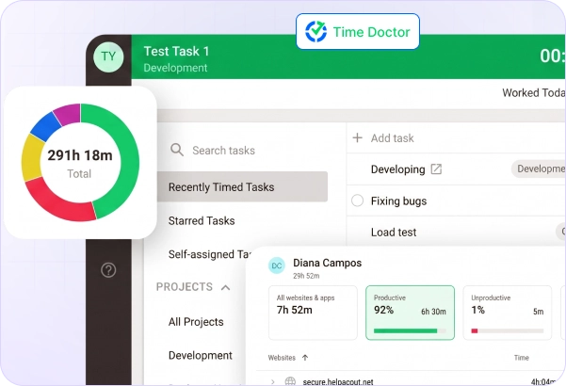Select the Productive 92% card

coord(410,313)
